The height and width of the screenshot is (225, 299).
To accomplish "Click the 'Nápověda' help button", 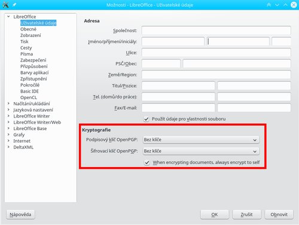I will click(20, 214).
